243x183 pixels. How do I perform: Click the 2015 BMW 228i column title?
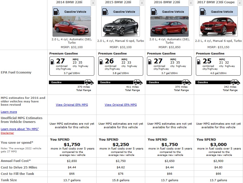118,2
